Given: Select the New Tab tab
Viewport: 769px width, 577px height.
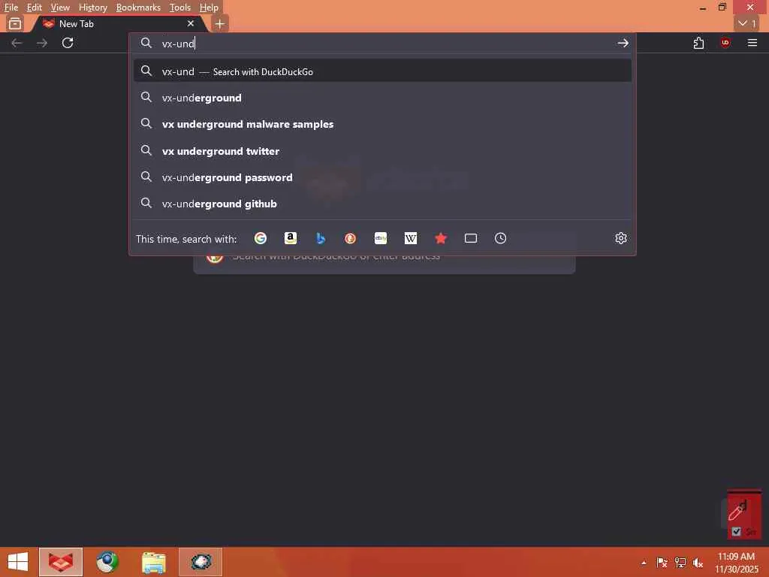Looking at the screenshot, I should coord(118,23).
